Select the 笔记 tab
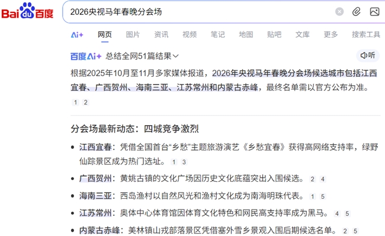 point(217,35)
